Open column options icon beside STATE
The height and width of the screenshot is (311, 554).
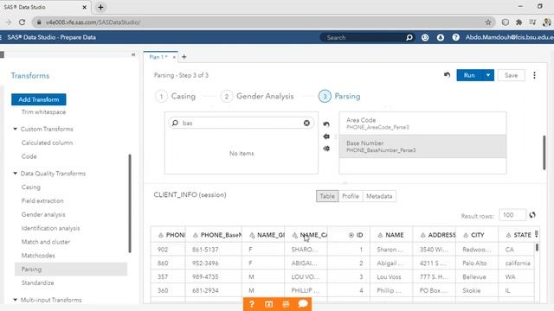click(537, 234)
